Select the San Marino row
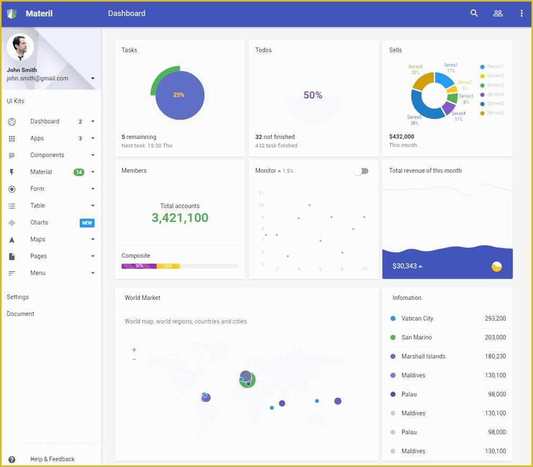The height and width of the screenshot is (467, 533). pyautogui.click(x=448, y=338)
